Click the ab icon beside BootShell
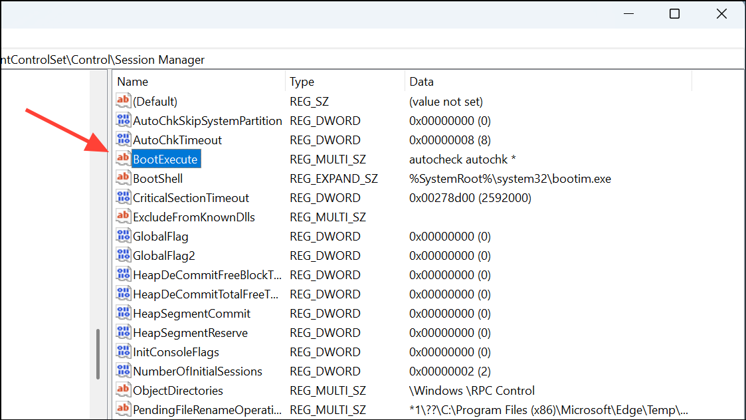 pyautogui.click(x=123, y=178)
